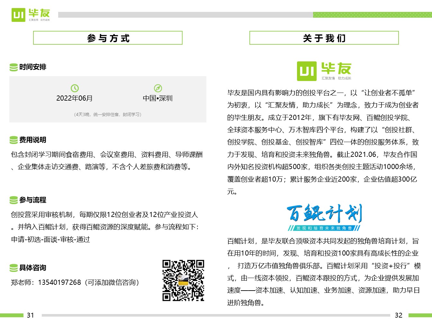The width and height of the screenshot is (432, 324).
Task: Click the 费用说明 heading
Action: (33, 140)
